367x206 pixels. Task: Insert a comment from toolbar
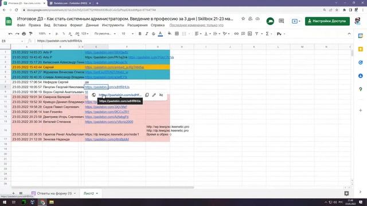click(x=243, y=34)
